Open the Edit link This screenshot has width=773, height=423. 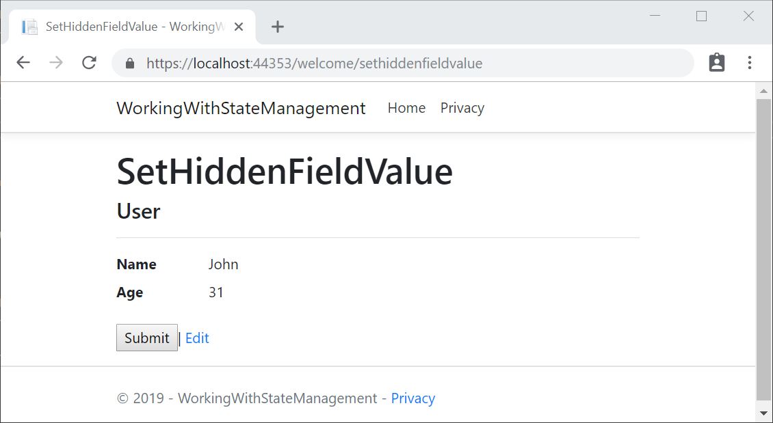pyautogui.click(x=197, y=338)
